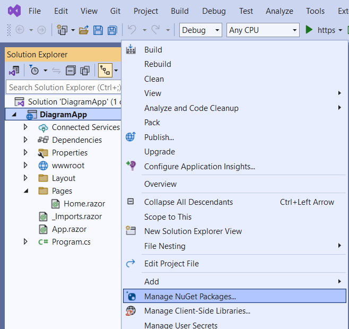Viewport: 349px width, 329px height.
Task: Expand the wwwroot node
Action: [x=25, y=165]
